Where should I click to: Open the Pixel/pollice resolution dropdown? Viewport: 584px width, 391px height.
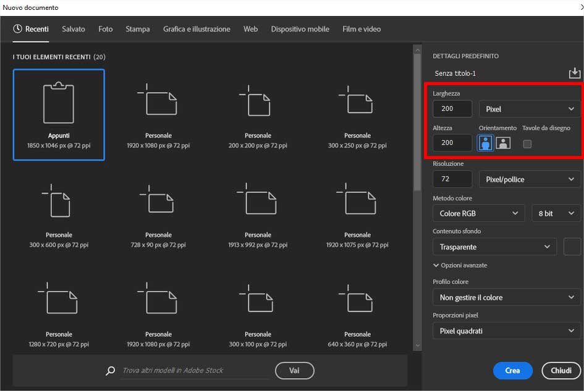point(529,179)
